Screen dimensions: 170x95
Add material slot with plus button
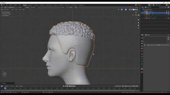click(168, 37)
